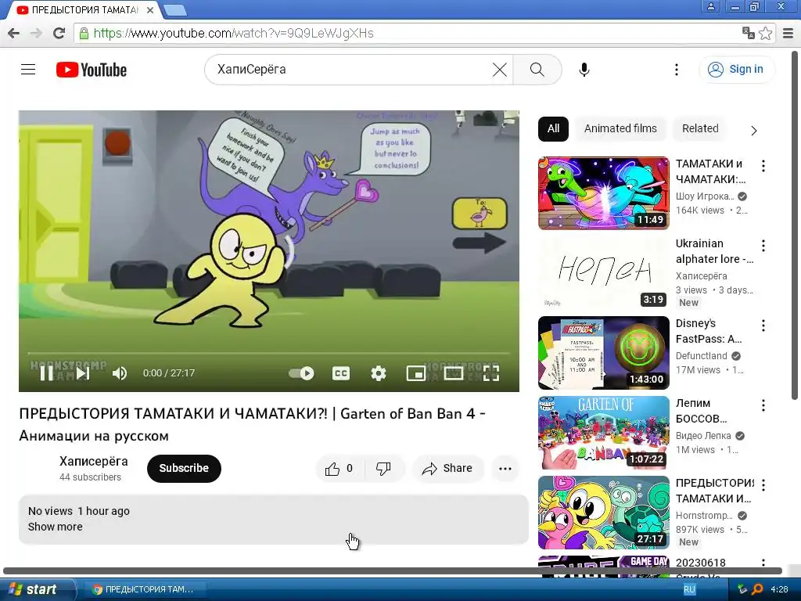This screenshot has width=801, height=601.
Task: Open Ukrainian alphater lore video thumbnail
Action: click(603, 273)
